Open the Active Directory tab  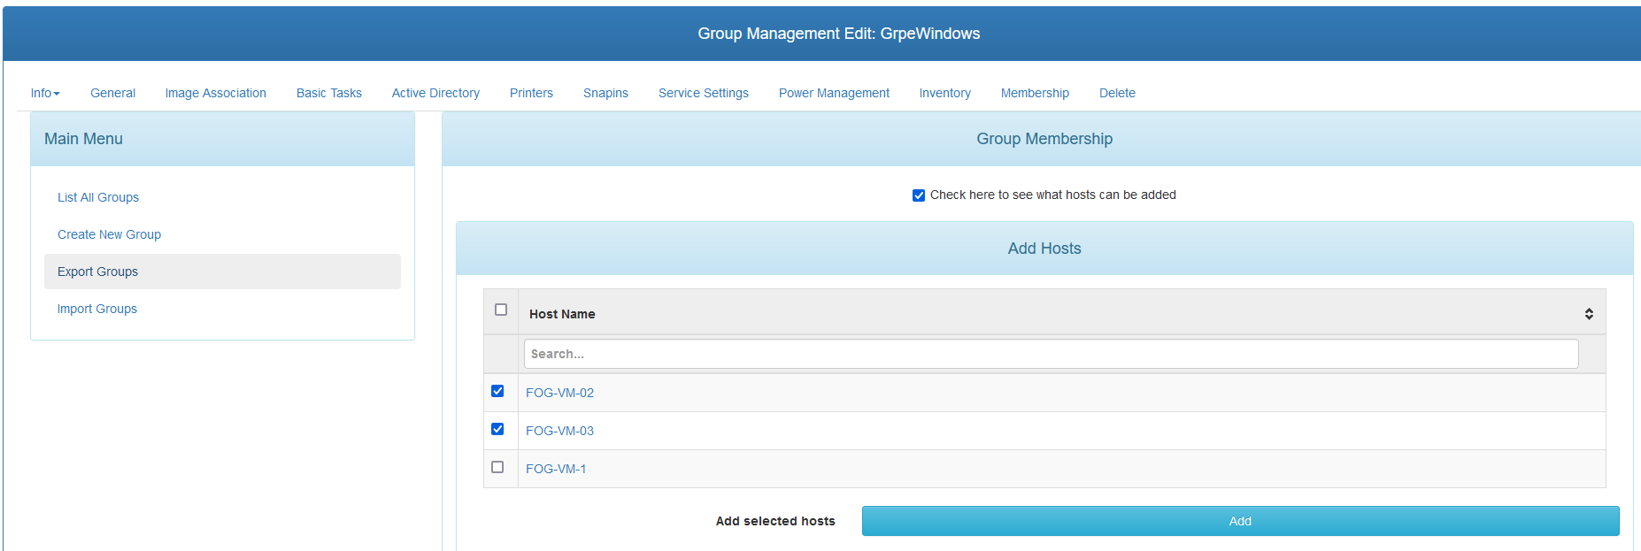pyautogui.click(x=435, y=93)
